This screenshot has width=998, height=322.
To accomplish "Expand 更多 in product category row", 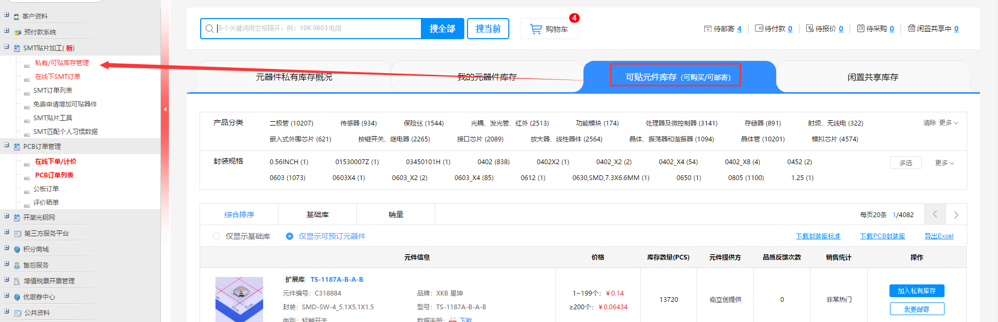I will [x=948, y=123].
